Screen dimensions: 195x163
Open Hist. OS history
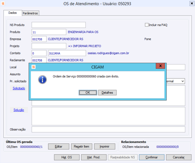[x=67, y=157]
